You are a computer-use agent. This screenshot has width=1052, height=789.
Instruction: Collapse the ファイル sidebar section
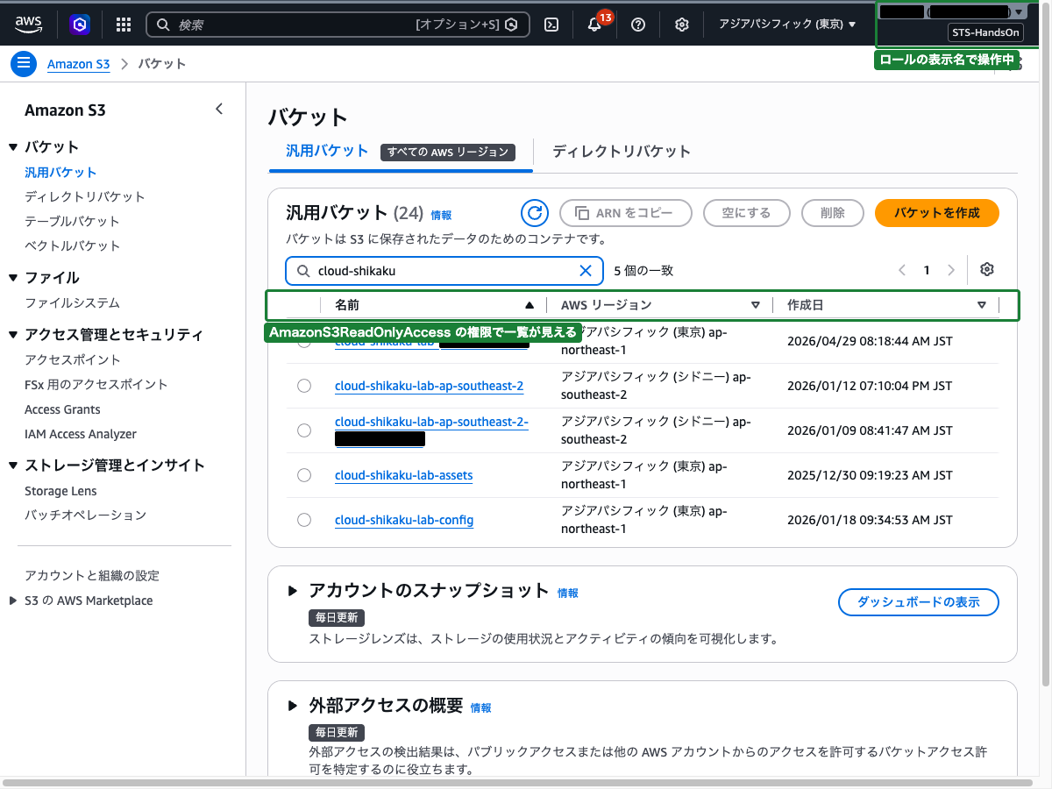click(13, 278)
